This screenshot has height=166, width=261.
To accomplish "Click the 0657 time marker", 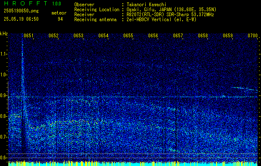I will 178,36.
